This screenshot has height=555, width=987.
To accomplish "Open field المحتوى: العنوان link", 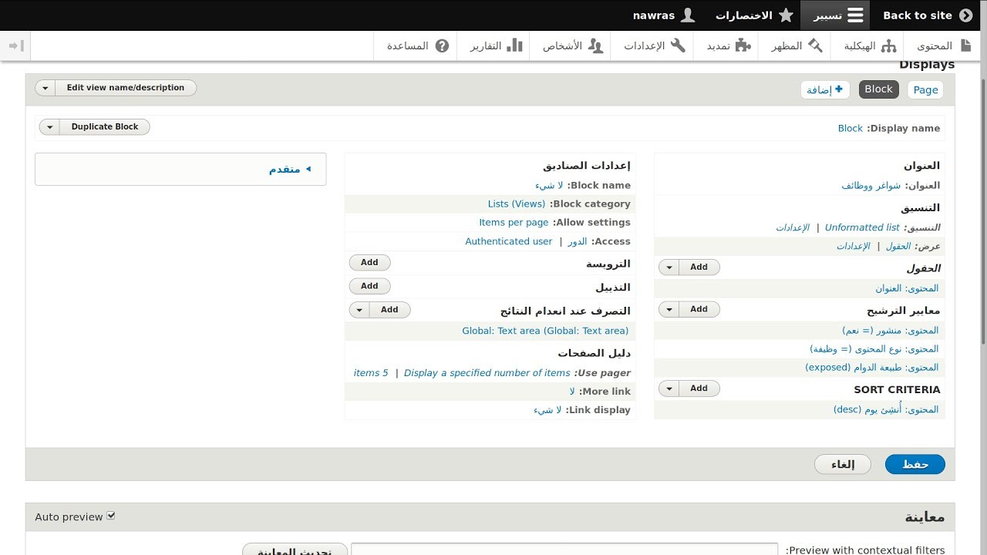I will click(907, 288).
